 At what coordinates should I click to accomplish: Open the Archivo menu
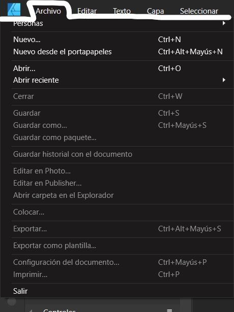48,11
